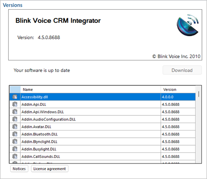Select the Addin.Avatar.DLL name cell
The image size is (207, 179).
tap(90, 127)
